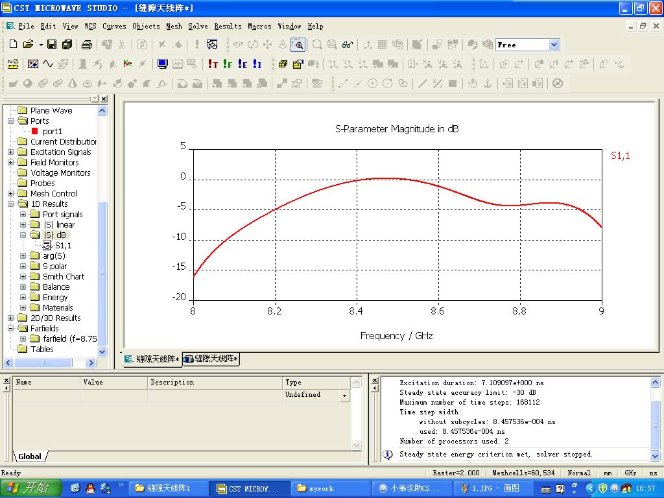Image resolution: width=664 pixels, height=498 pixels.
Task: Click the Meshcells=60,534 status text
Action: (x=523, y=473)
